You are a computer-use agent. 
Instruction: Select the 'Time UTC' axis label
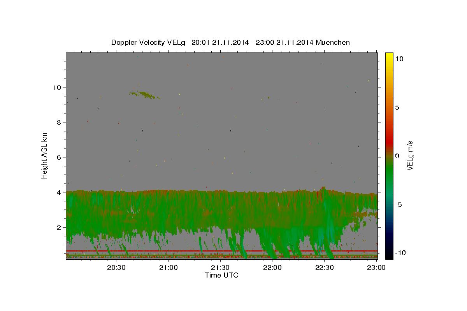[221, 275]
